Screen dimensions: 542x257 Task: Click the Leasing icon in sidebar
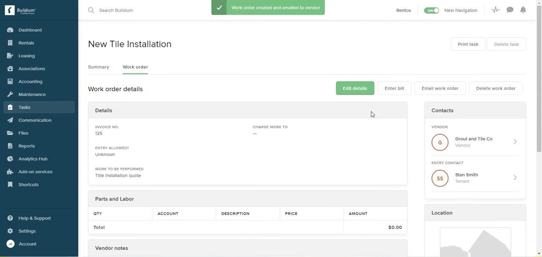[x=10, y=56]
